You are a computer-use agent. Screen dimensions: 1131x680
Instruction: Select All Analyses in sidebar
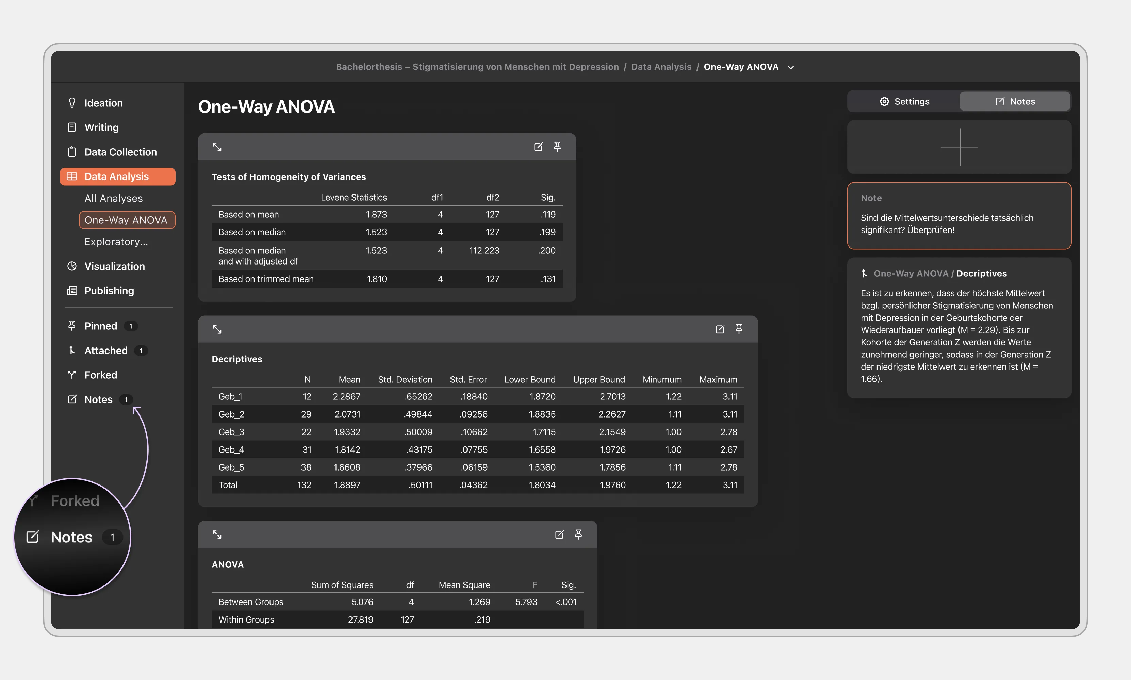click(x=113, y=199)
